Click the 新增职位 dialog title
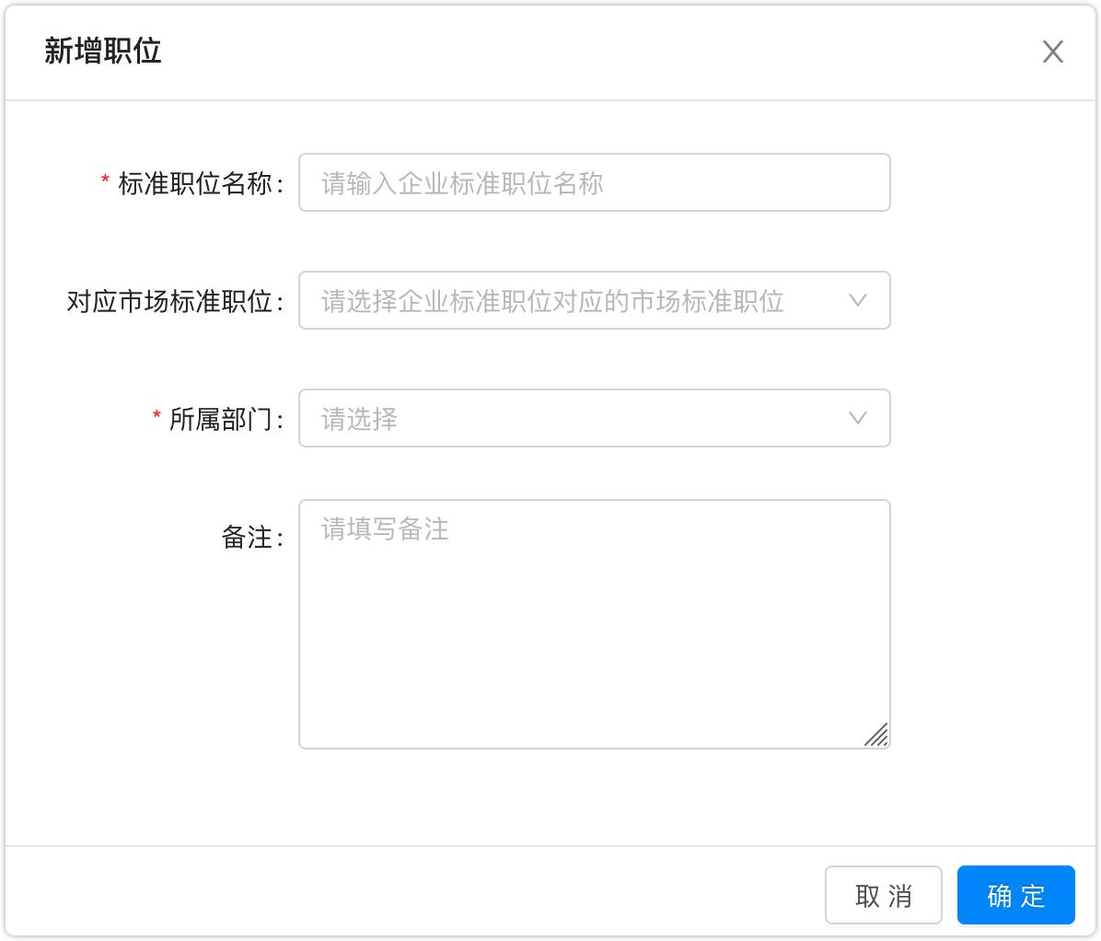Screen dimensions: 1101x941 pyautogui.click(x=102, y=52)
